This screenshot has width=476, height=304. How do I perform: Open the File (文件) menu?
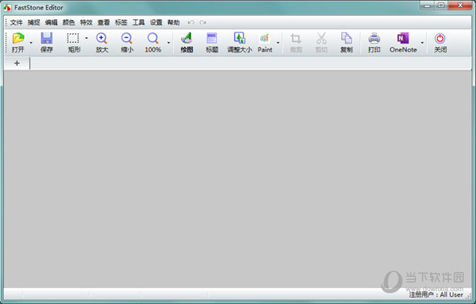click(17, 22)
